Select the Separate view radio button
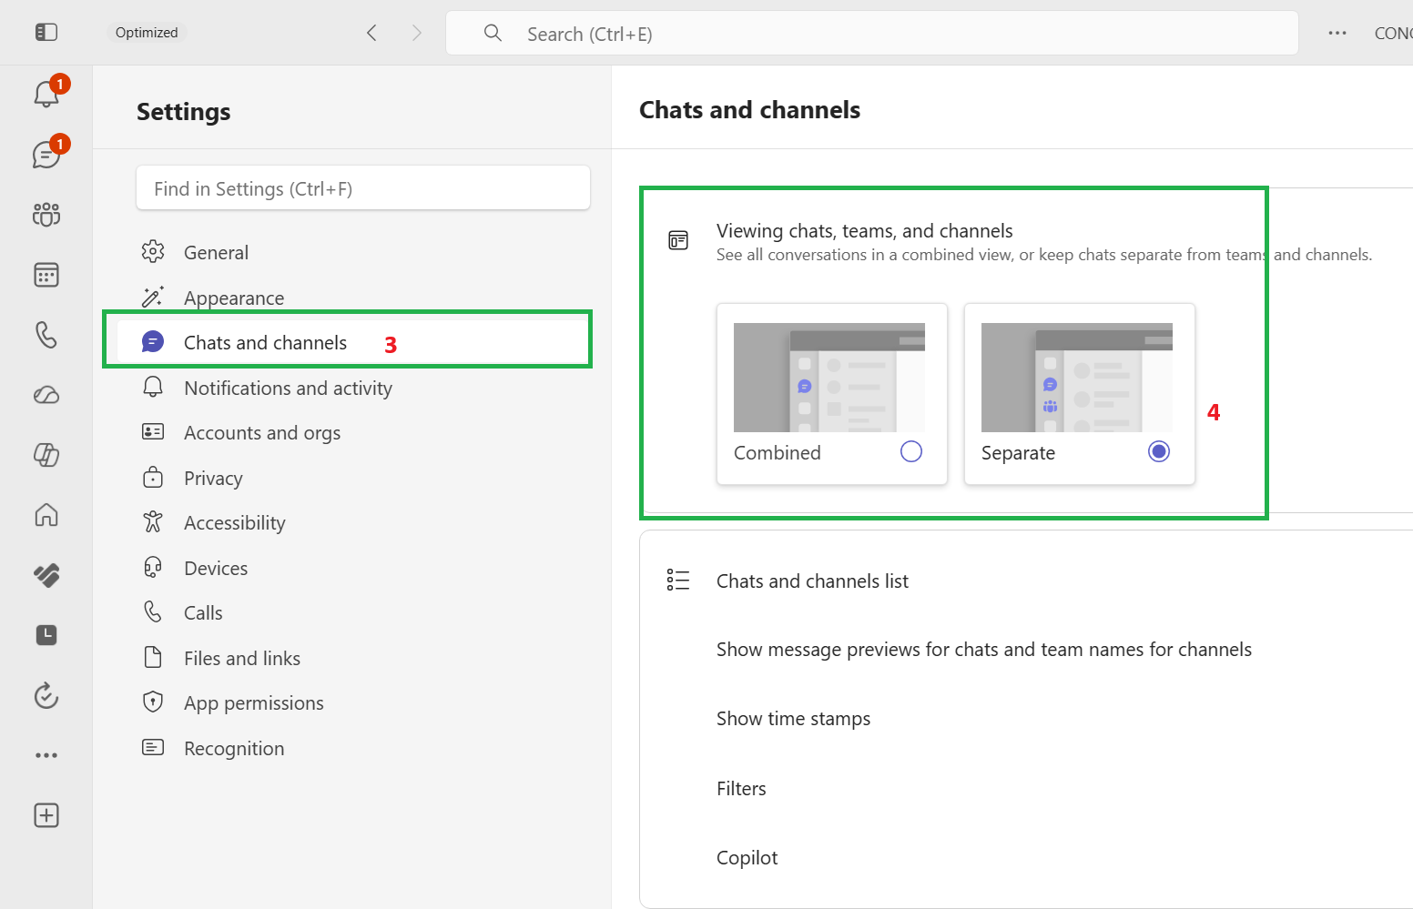 [1159, 451]
